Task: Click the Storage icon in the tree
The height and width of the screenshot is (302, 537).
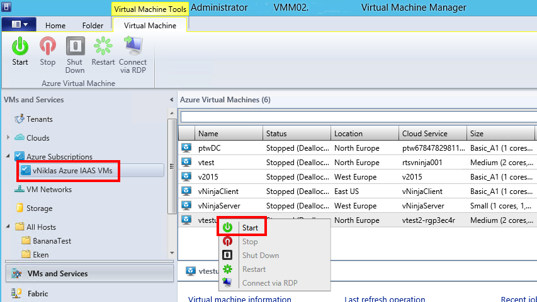Action: (x=20, y=208)
